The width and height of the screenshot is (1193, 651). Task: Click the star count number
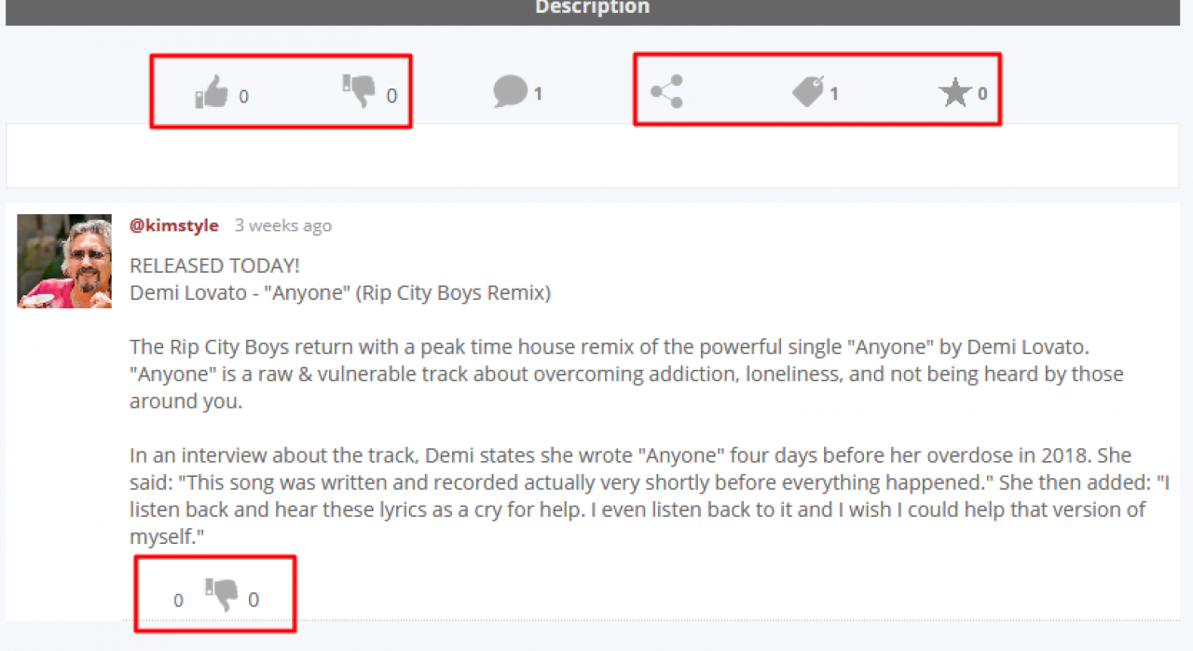pos(982,93)
